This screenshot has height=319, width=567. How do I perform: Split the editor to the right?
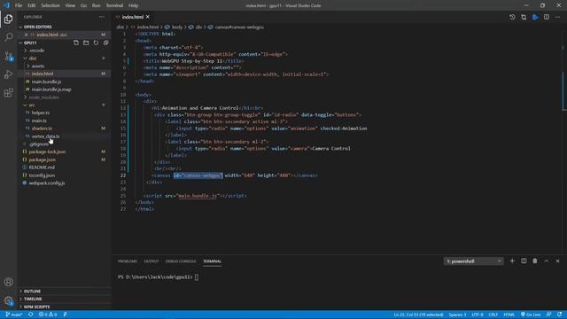point(547,17)
